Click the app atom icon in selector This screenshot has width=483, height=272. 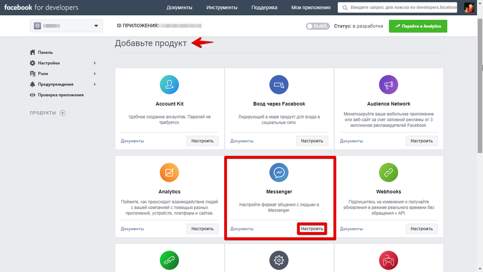[37, 26]
